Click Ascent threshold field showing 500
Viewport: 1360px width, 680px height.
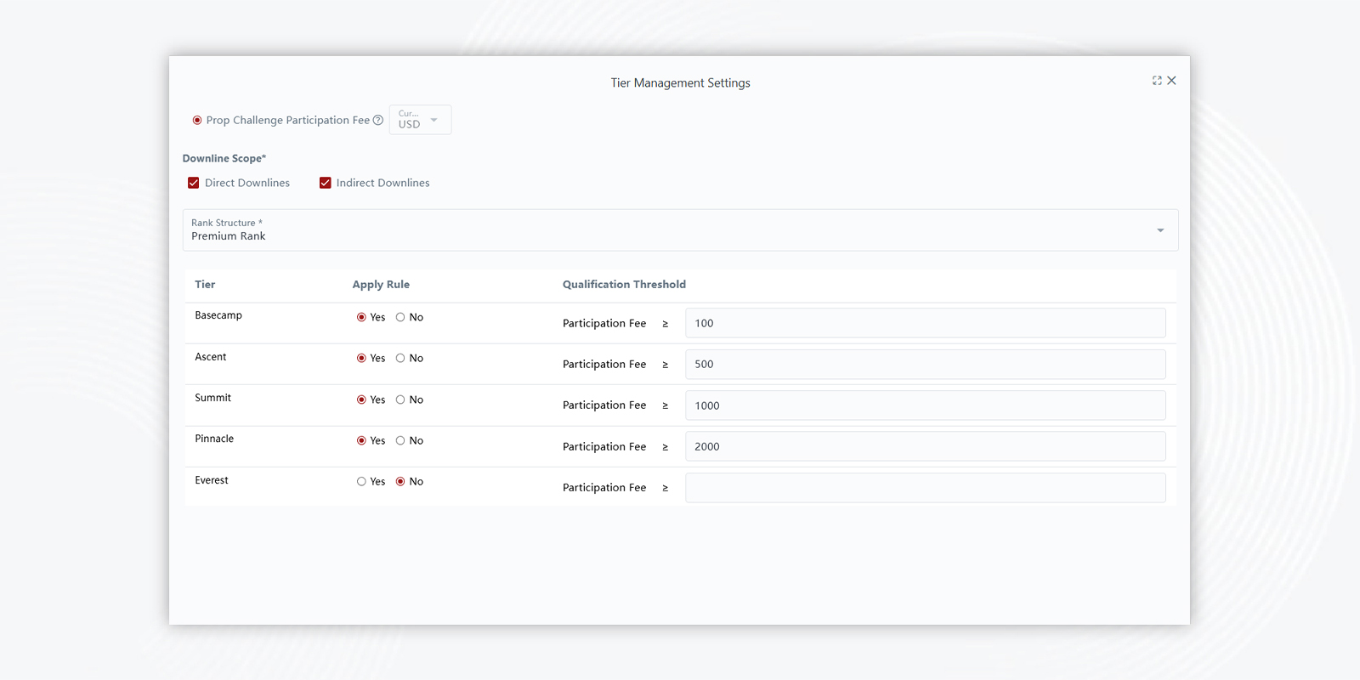(926, 364)
